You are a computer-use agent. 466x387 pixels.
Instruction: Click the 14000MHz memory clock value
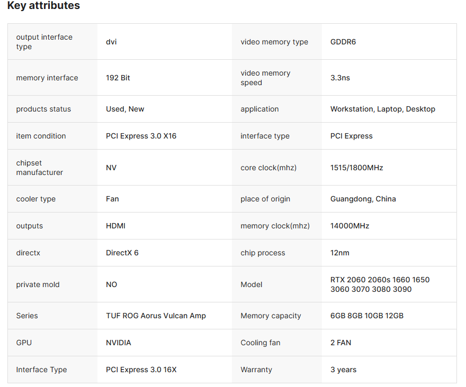tap(350, 226)
